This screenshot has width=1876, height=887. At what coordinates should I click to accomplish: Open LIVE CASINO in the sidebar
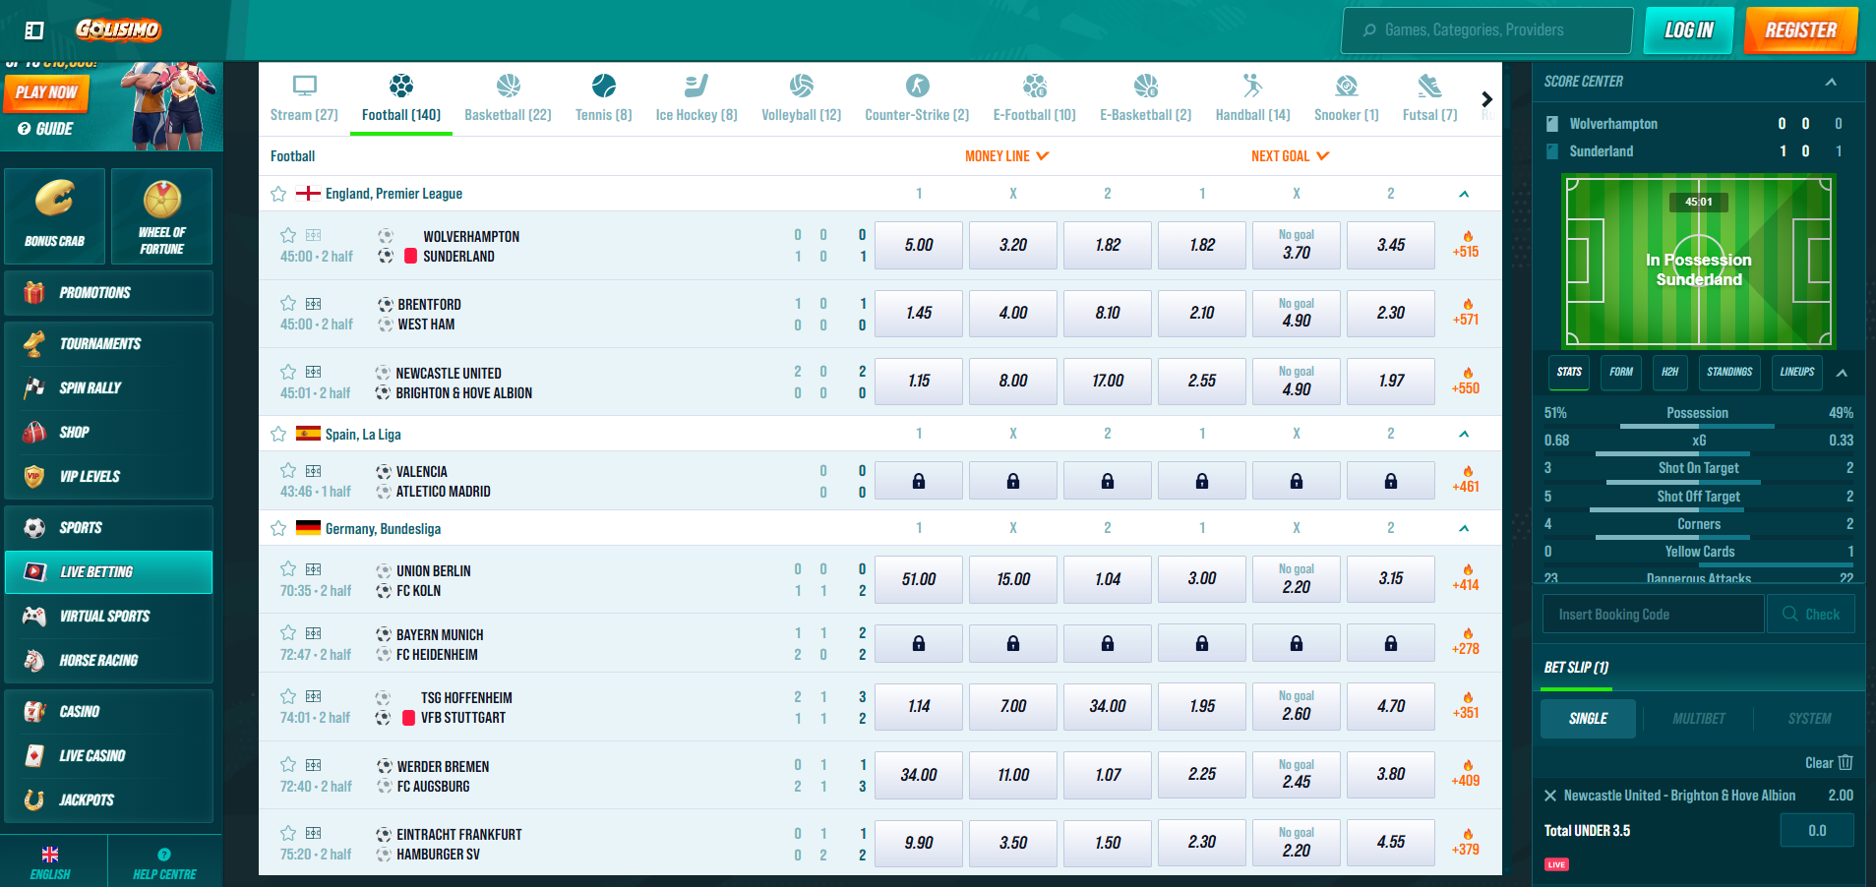click(x=108, y=756)
